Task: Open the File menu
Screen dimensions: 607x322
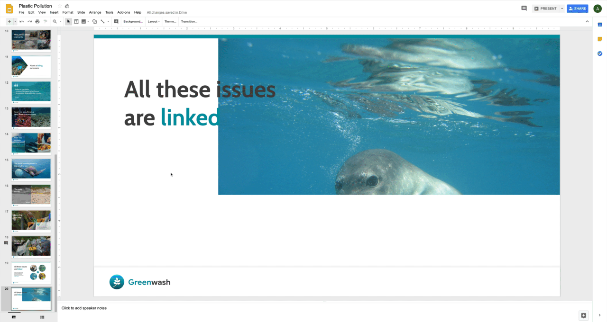Action: point(21,12)
